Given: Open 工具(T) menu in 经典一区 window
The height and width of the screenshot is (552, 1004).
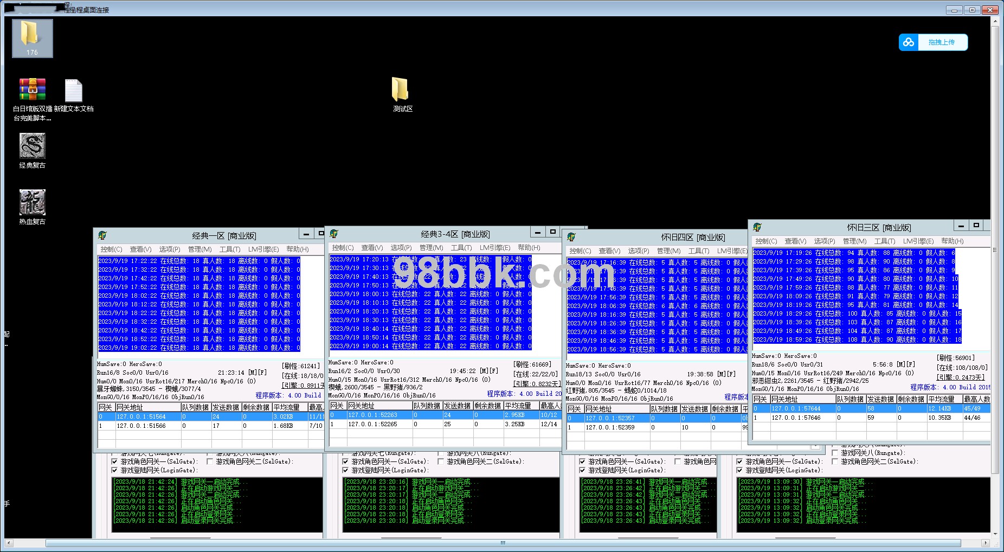Looking at the screenshot, I should tap(229, 249).
